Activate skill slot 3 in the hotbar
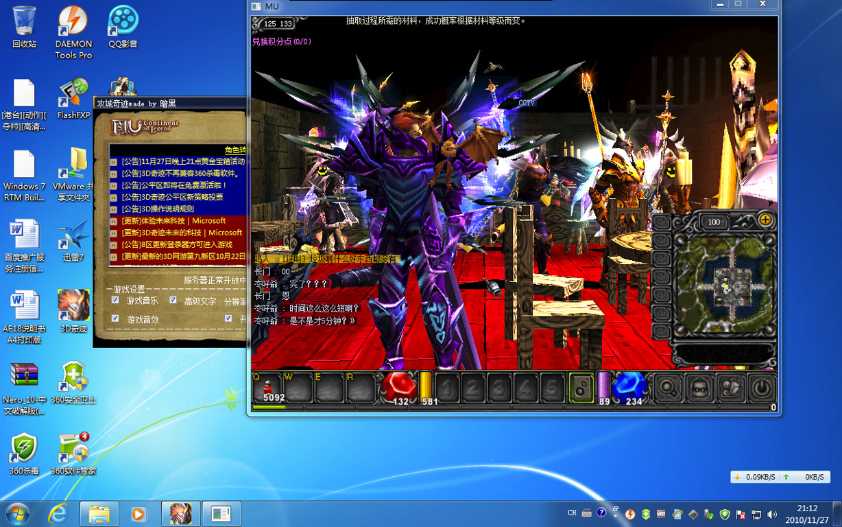Image resolution: width=842 pixels, height=527 pixels. [x=500, y=388]
